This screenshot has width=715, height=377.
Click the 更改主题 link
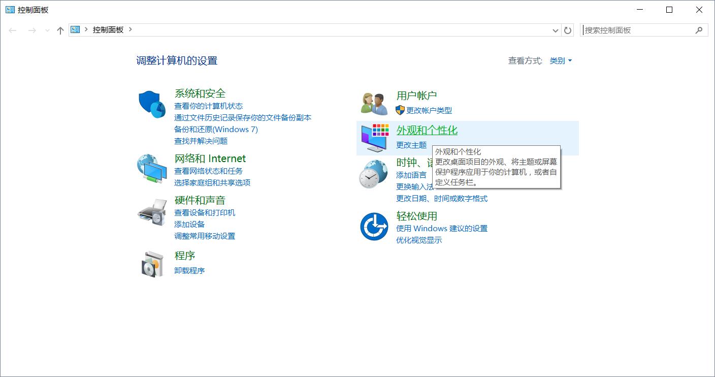tap(411, 145)
